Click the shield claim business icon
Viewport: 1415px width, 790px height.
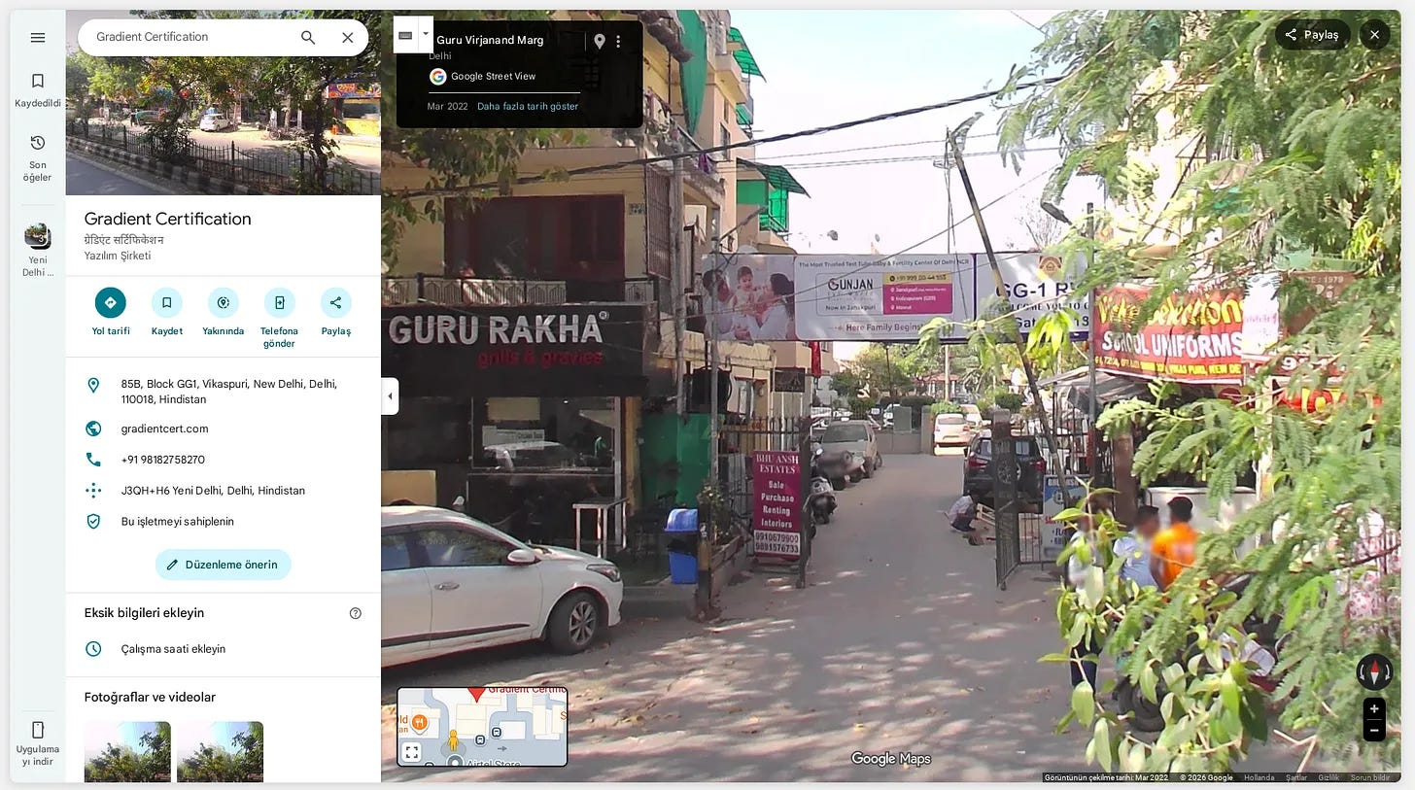click(93, 522)
